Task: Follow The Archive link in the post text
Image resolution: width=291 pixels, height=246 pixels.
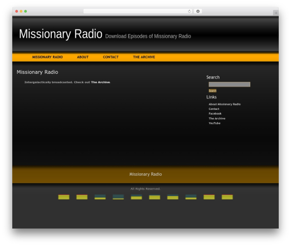Action: click(x=101, y=82)
